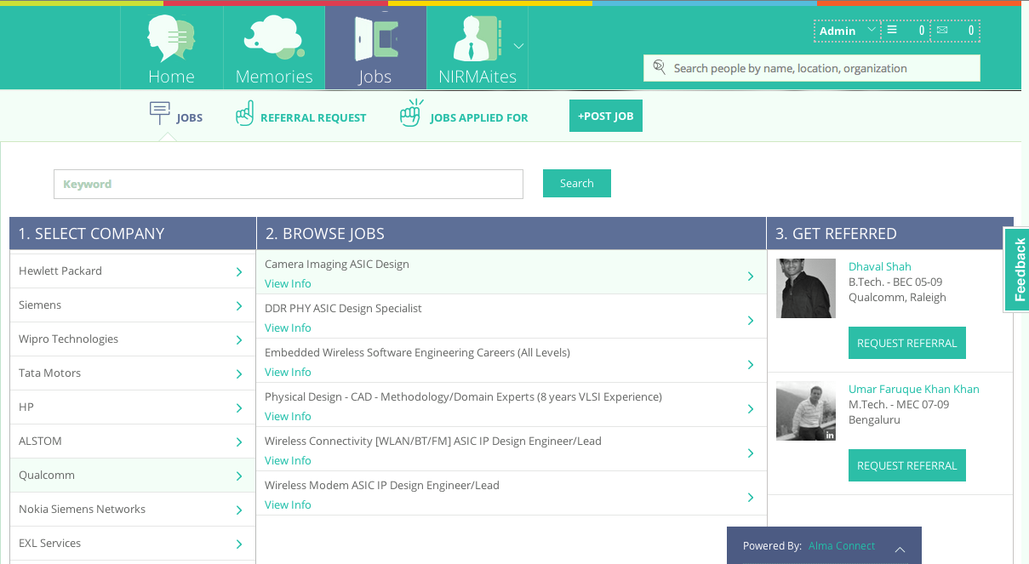
Task: Click the raised hand applied jobs icon
Action: click(411, 112)
